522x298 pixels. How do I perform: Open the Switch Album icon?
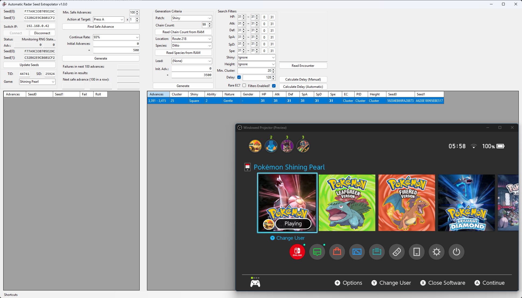point(357,252)
